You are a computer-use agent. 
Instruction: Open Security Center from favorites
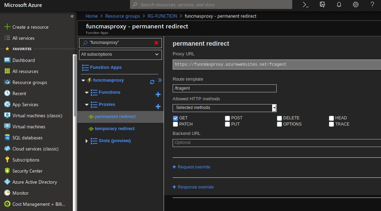pos(27,171)
